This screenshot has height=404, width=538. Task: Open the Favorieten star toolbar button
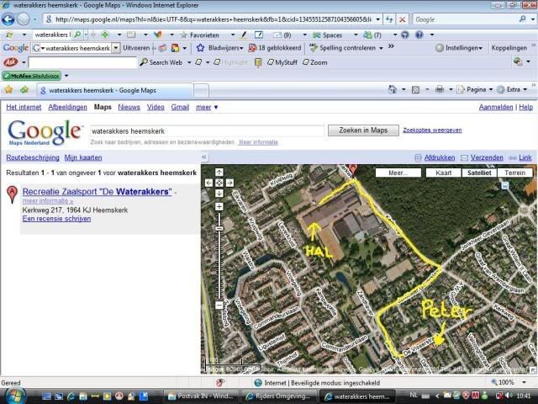pyautogui.click(x=200, y=35)
